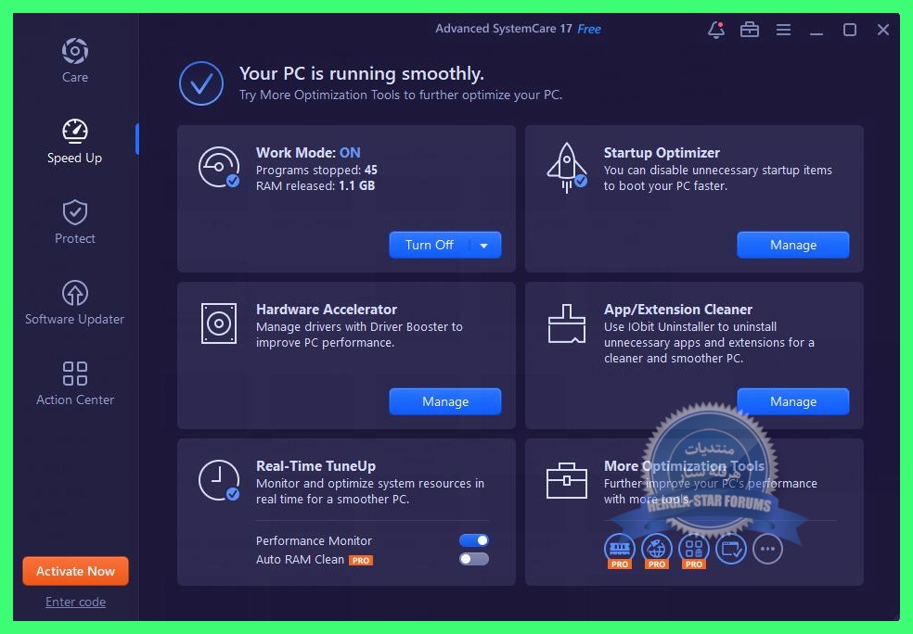Click the 'RAM released: 1.1 GB' text
This screenshot has width=913, height=634.
315,185
